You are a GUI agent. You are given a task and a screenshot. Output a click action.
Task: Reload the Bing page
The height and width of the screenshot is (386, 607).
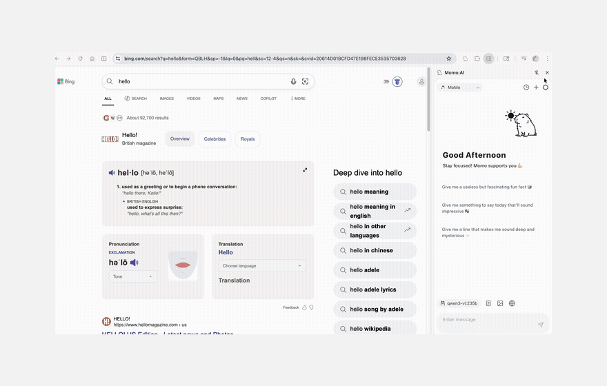click(x=80, y=59)
